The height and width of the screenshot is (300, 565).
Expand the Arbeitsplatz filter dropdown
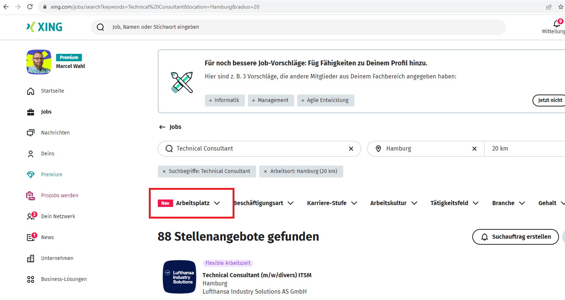pyautogui.click(x=193, y=203)
